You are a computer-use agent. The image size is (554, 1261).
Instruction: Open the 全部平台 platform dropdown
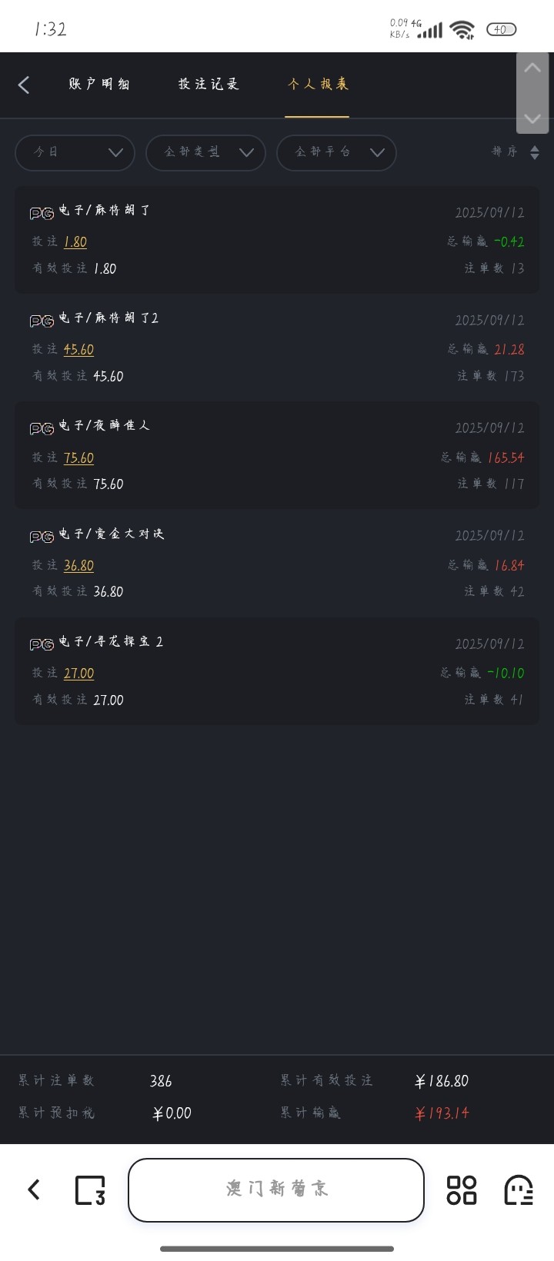[x=336, y=152]
